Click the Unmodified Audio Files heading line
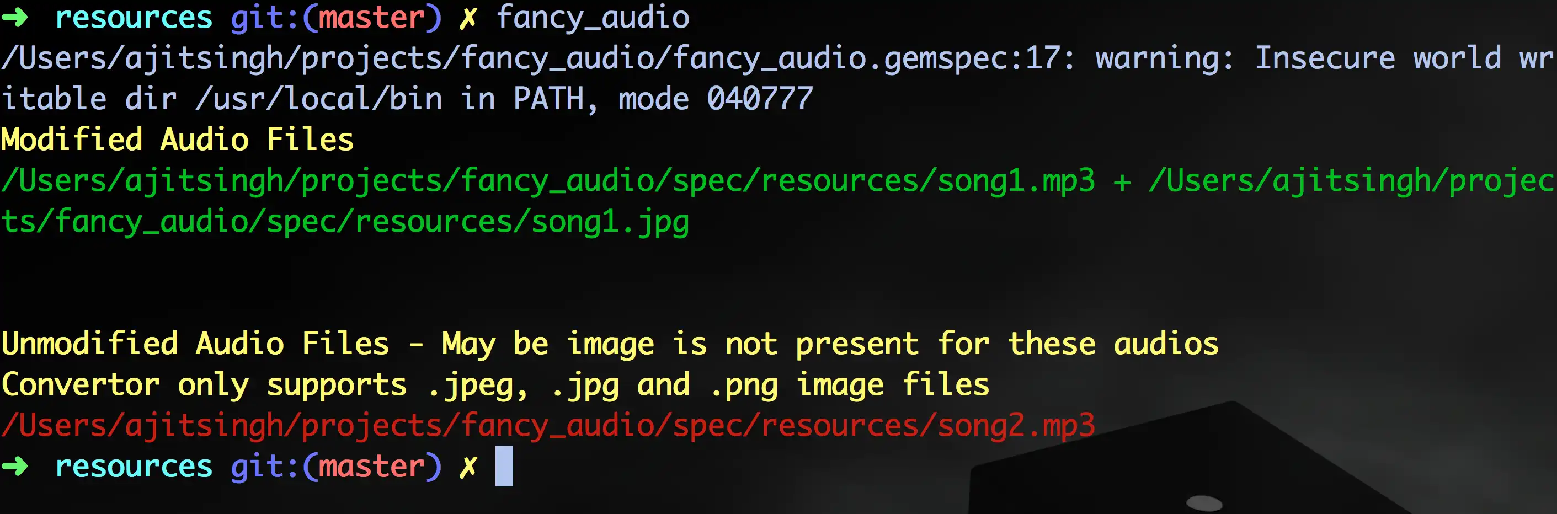 tap(610, 344)
